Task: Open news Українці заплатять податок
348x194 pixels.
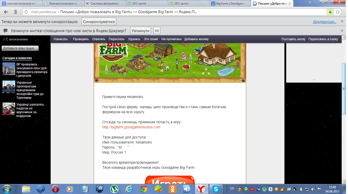Action: click(x=30, y=110)
